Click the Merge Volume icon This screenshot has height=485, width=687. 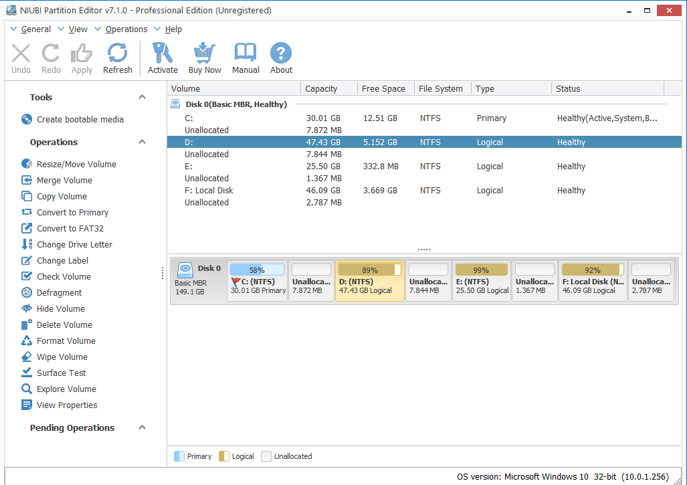[x=27, y=180]
